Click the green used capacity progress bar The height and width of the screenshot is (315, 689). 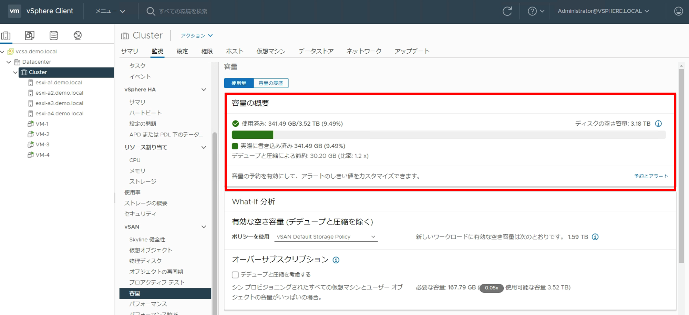click(253, 135)
